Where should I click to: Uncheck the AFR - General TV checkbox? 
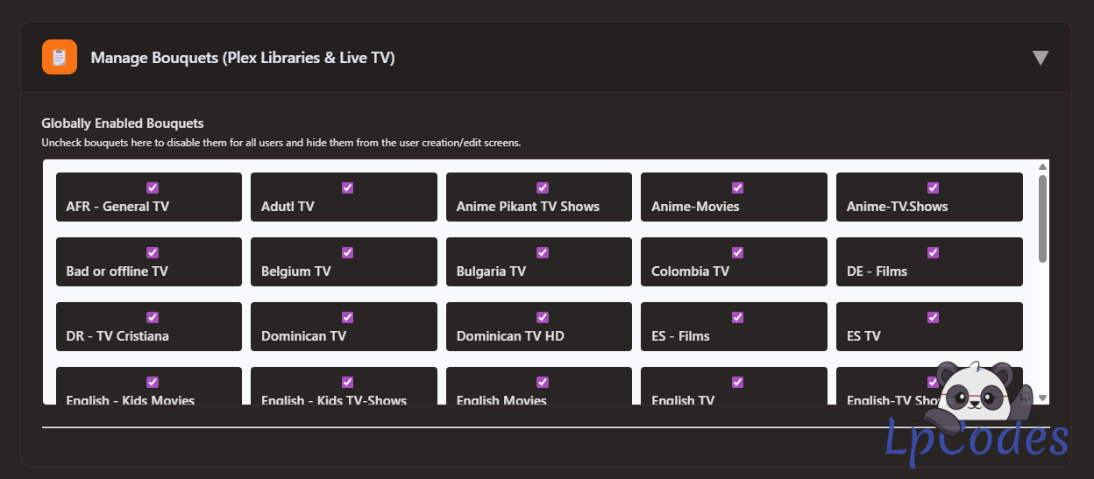click(x=153, y=187)
